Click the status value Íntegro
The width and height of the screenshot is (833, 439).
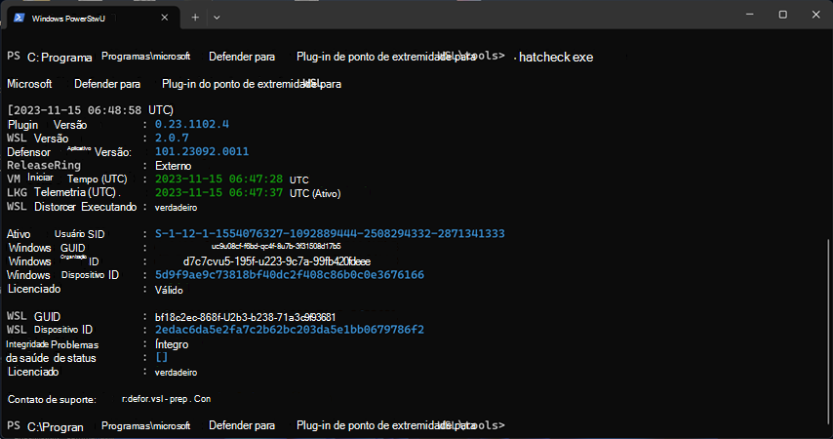click(172, 344)
